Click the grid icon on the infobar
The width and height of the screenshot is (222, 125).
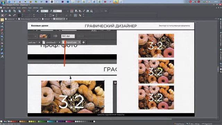click(19, 15)
